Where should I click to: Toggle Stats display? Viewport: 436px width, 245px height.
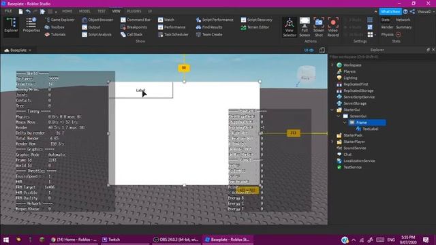tap(386, 20)
